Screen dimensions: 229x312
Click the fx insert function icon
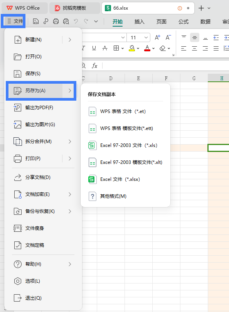(94, 66)
